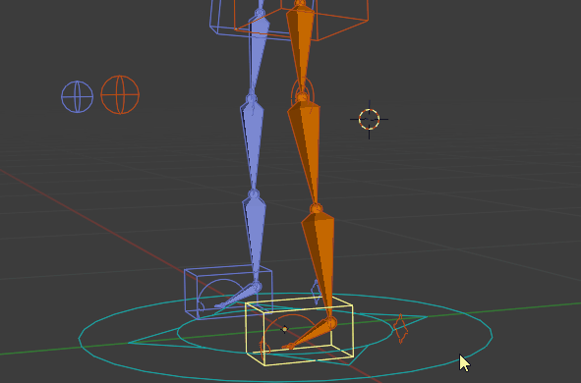Select the outer teal root circle
Screen dimensions: 581x383
[x=285, y=337]
